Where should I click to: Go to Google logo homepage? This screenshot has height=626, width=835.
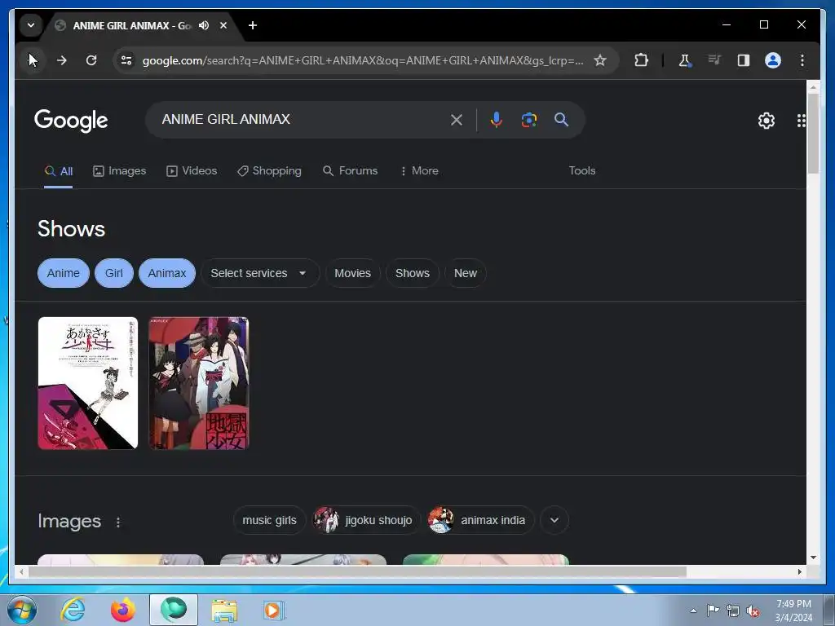[71, 121]
